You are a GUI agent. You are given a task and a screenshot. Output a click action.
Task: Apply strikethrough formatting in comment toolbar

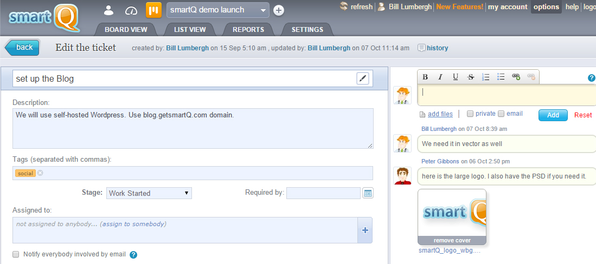click(x=471, y=77)
